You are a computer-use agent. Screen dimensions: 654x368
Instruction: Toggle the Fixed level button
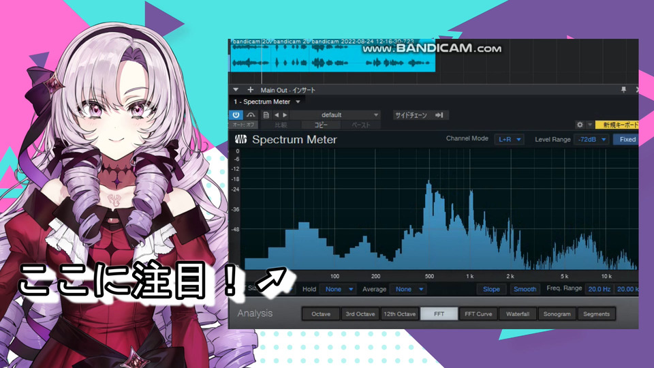pos(627,139)
